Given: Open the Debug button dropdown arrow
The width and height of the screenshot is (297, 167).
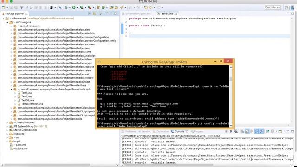Looking at the screenshot, I should coord(70,7).
